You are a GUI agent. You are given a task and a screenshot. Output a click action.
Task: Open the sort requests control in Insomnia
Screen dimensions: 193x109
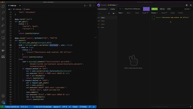[109, 13]
